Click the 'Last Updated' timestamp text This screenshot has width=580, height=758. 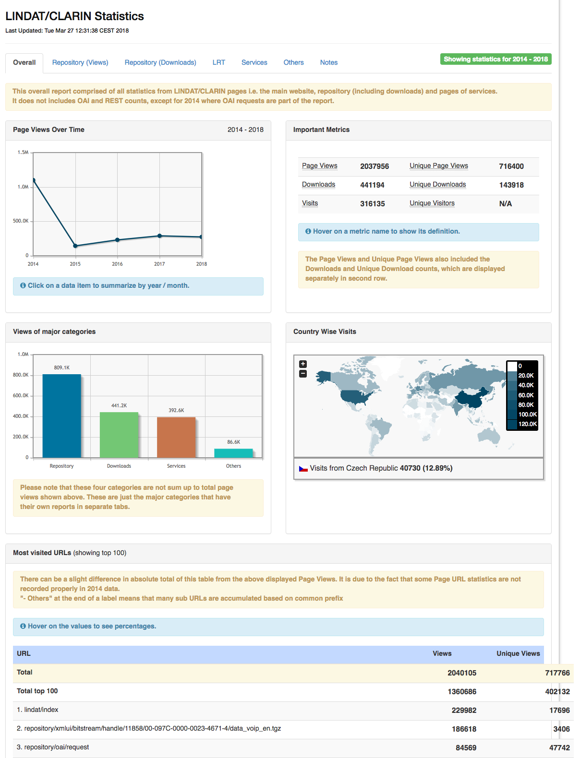click(67, 31)
